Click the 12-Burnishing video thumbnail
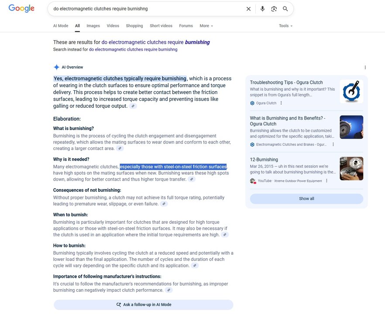The width and height of the screenshot is (385, 314). [351, 168]
